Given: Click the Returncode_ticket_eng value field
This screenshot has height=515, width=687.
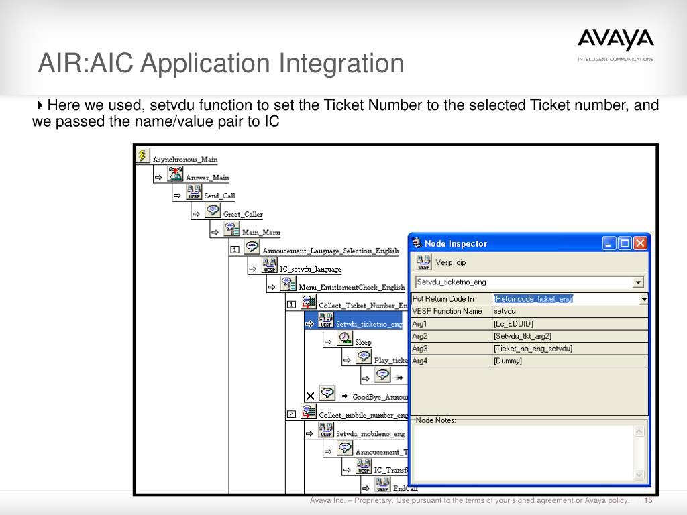Looking at the screenshot, I should coord(566,299).
